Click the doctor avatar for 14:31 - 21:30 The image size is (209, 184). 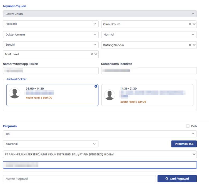coord(110,95)
